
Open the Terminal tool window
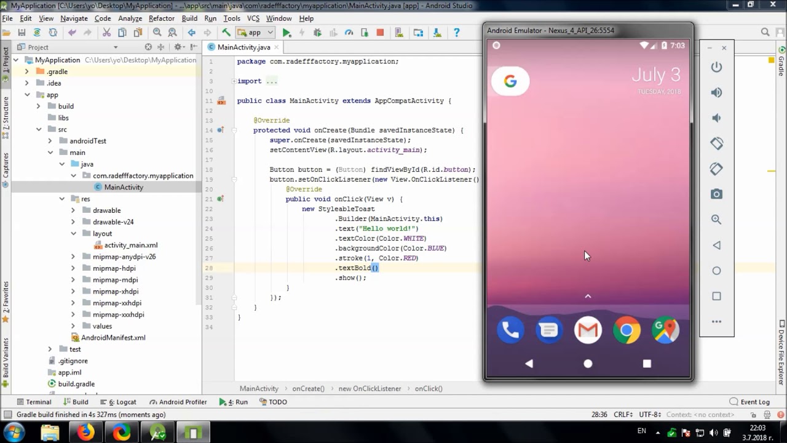point(34,402)
